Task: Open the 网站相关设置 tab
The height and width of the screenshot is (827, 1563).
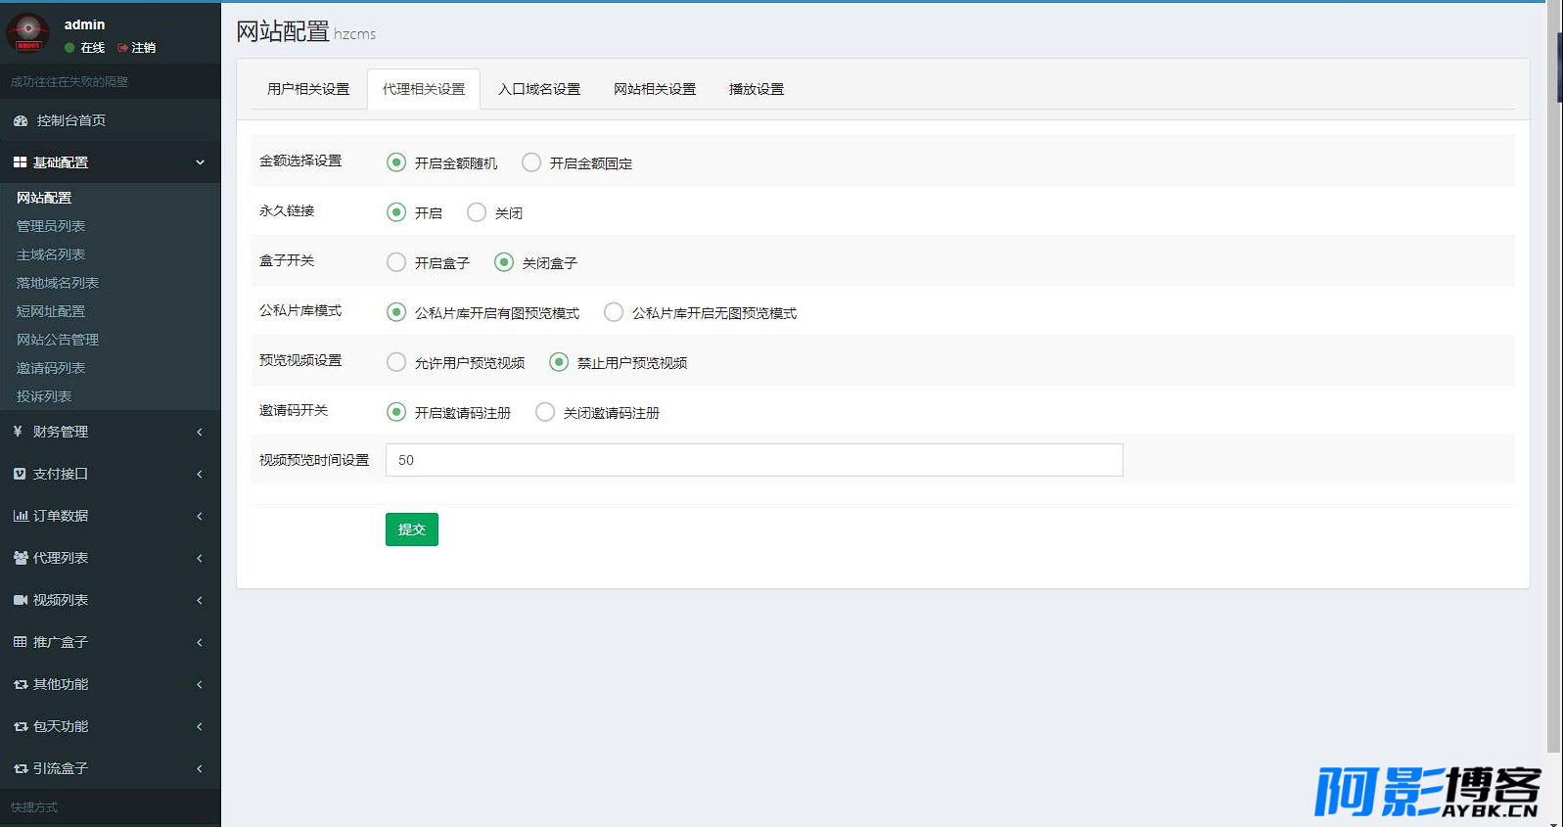Action: click(655, 89)
